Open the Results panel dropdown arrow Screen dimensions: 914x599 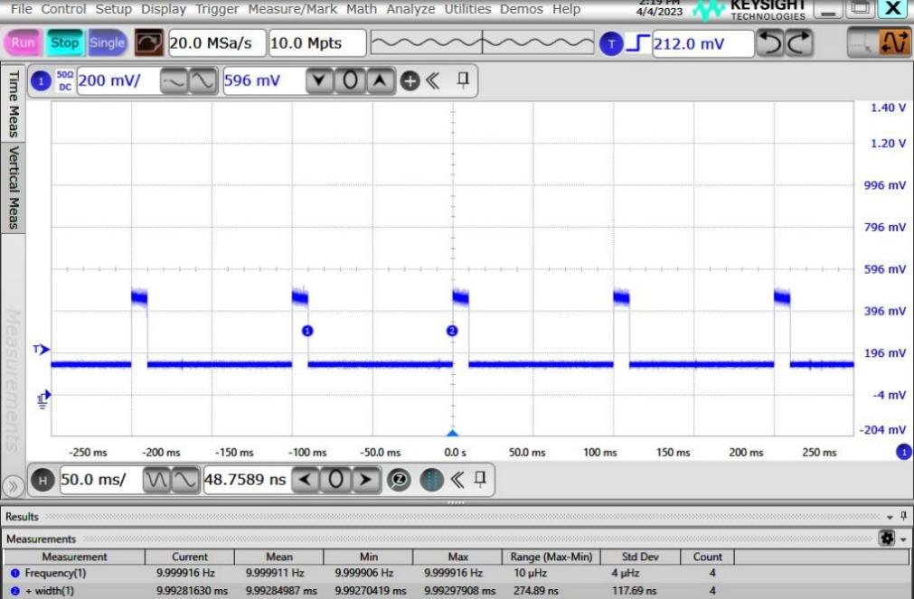(890, 517)
